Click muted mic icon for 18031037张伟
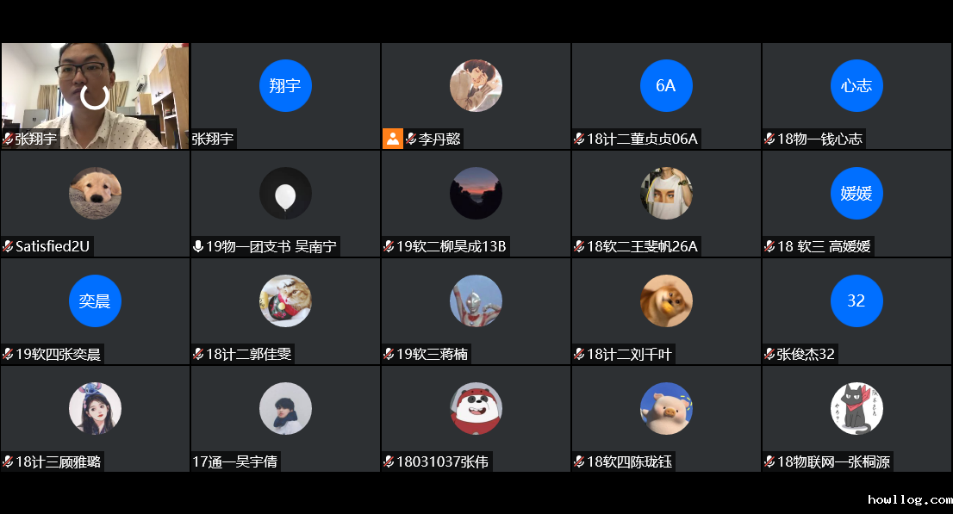Screen dimensions: 953x514 tap(389, 461)
